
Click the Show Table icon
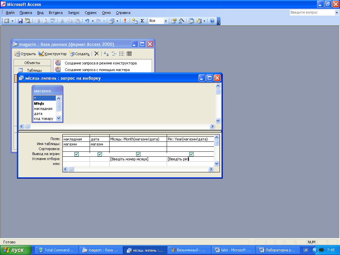point(135,21)
